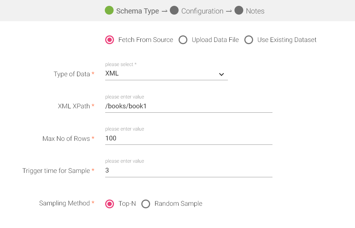The width and height of the screenshot is (355, 228).
Task: Go to the Configuration step label
Action: pyautogui.click(x=202, y=11)
